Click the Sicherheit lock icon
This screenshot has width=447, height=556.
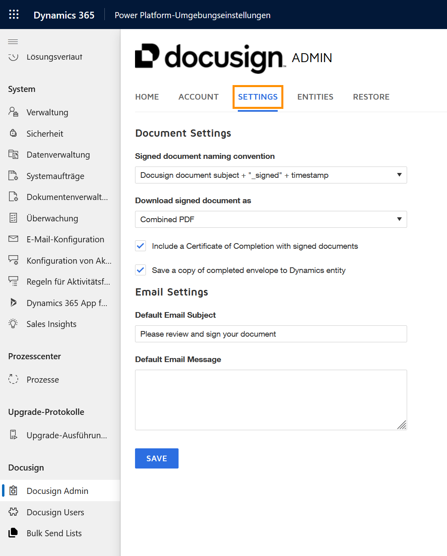[x=13, y=133]
